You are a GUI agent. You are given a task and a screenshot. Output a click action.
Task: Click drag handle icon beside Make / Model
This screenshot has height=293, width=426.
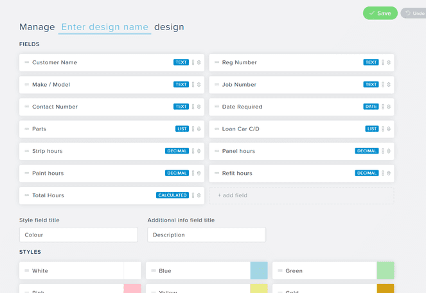click(27, 85)
